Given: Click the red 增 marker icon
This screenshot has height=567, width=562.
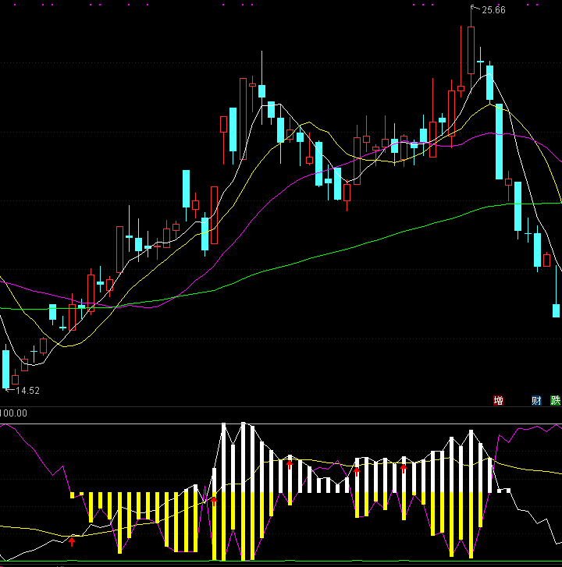Looking at the screenshot, I should [x=497, y=401].
